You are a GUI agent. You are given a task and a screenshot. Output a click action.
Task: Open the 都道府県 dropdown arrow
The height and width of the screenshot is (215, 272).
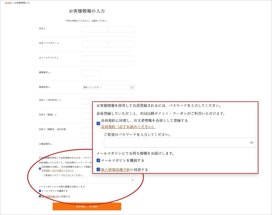click(132, 87)
